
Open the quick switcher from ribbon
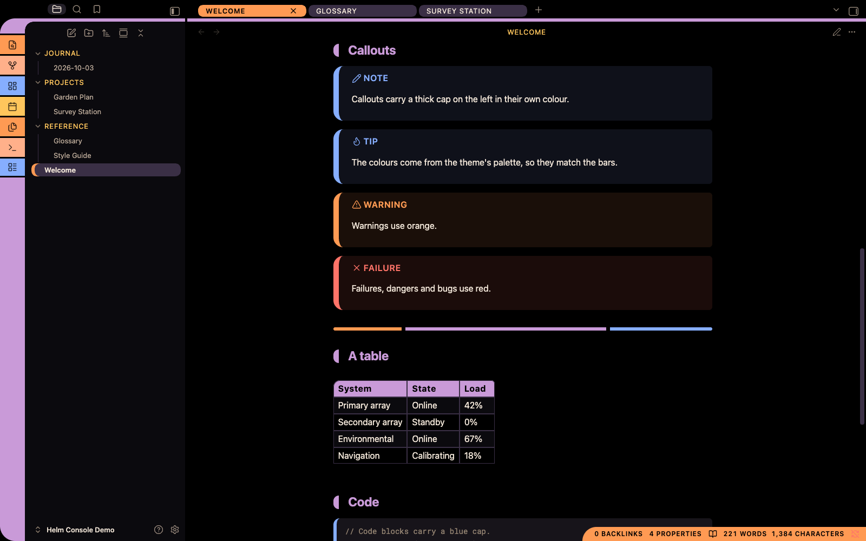pos(12,45)
